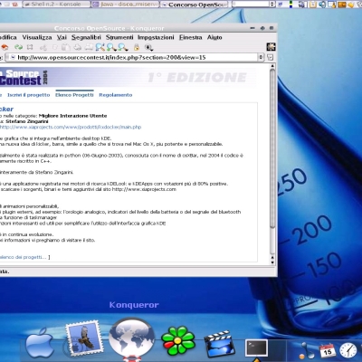Viewport: 362px width, 362px height.
Task: Switch to Shell n.2 - Konsole taskbar entry
Action: (56, 5)
